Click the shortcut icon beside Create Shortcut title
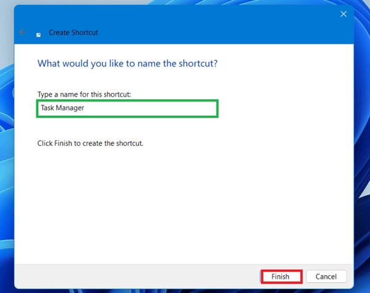Image resolution: width=370 pixels, height=293 pixels. point(38,35)
